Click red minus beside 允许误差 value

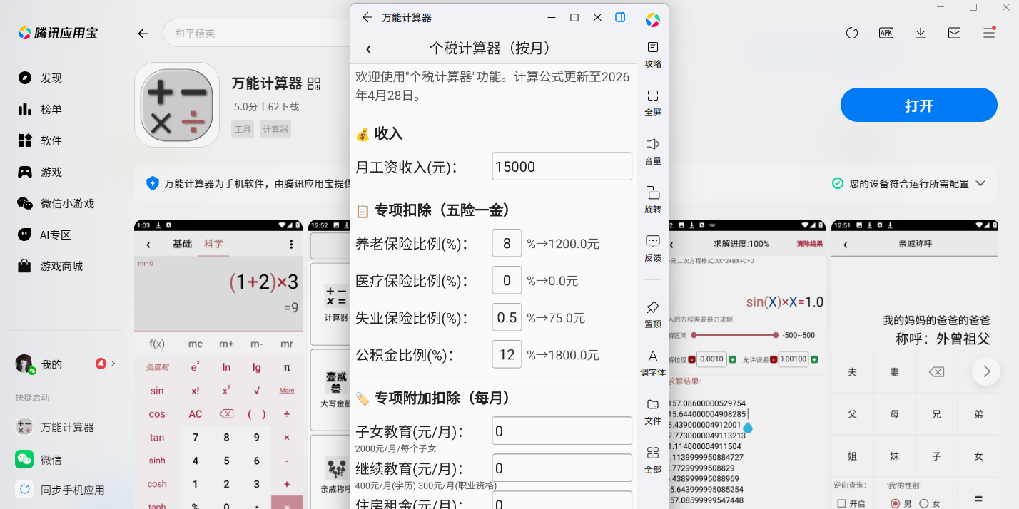click(x=772, y=359)
